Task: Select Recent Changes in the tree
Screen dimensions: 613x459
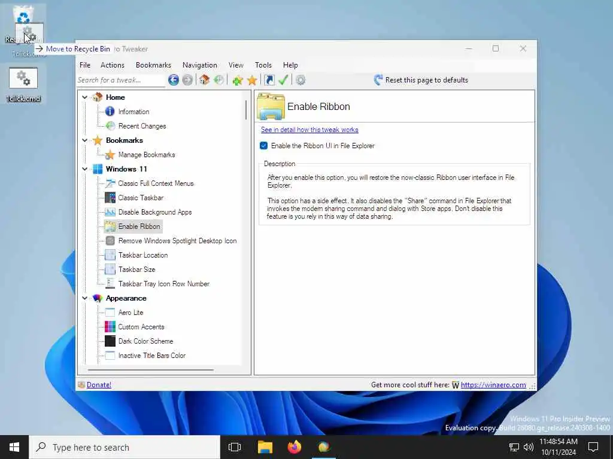Action: [142, 126]
